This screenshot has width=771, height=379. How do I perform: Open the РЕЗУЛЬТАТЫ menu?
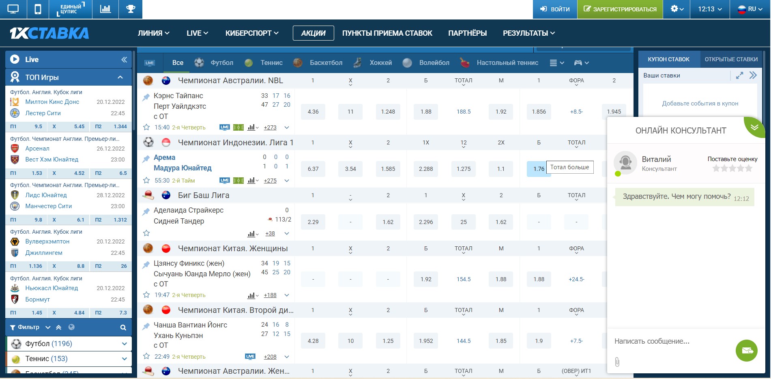(529, 33)
